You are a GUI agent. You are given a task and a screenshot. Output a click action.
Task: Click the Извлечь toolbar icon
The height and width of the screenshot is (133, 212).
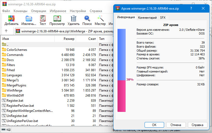29,18
